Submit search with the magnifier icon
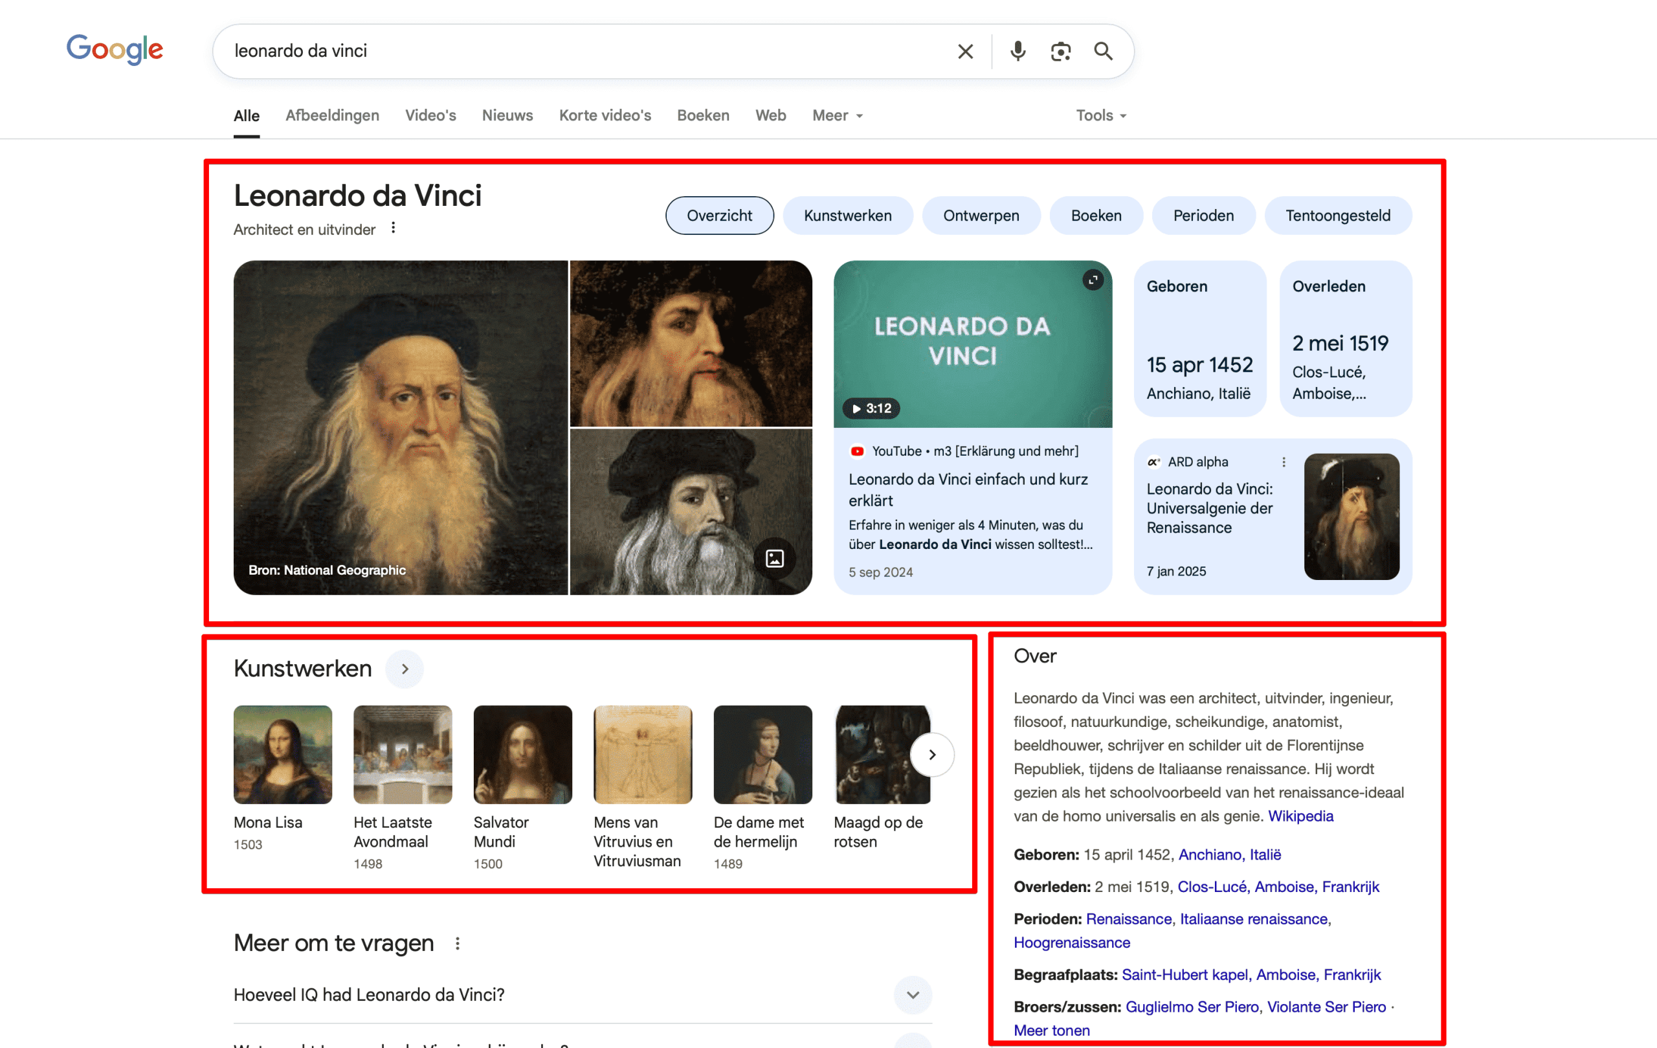The width and height of the screenshot is (1657, 1048). (1103, 52)
